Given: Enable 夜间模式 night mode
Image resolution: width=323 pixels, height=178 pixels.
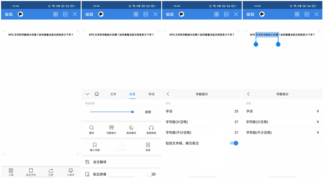Looking at the screenshot, I should tap(131, 130).
